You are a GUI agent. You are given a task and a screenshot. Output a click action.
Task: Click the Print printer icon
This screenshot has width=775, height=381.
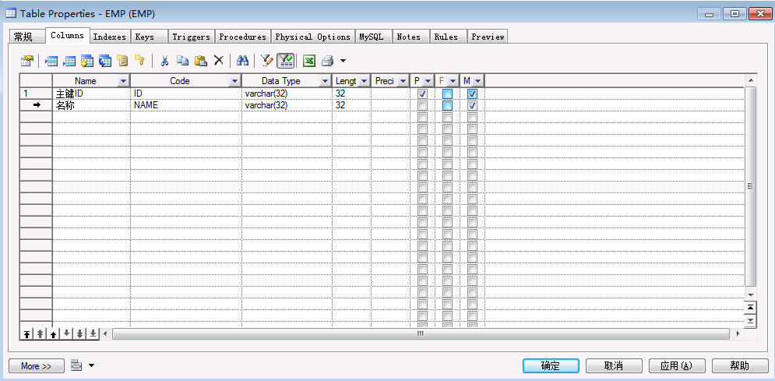(328, 61)
